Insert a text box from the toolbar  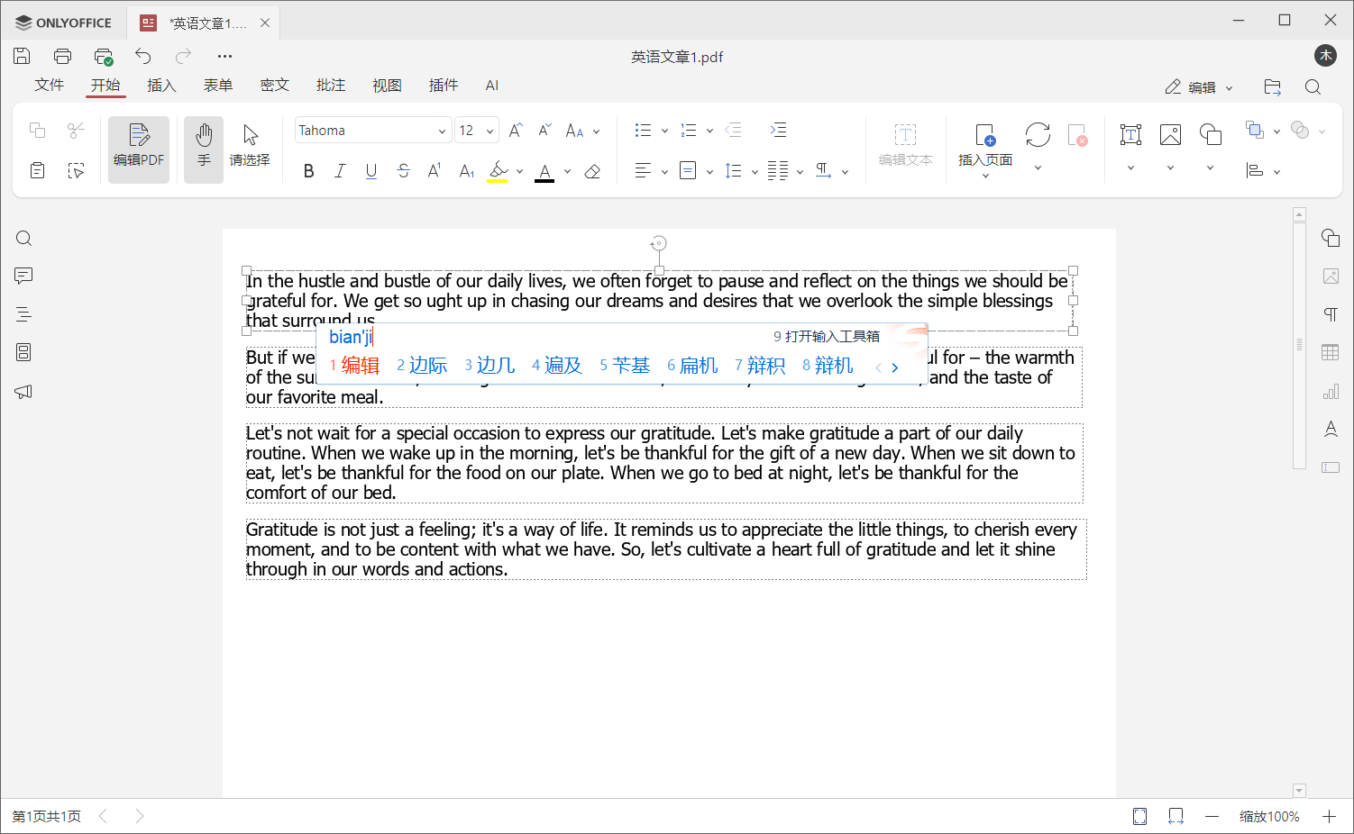pyautogui.click(x=1130, y=133)
